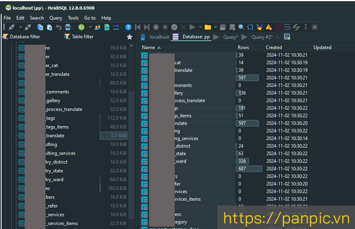
Task: Open the Help menu
Action: [x=106, y=18]
